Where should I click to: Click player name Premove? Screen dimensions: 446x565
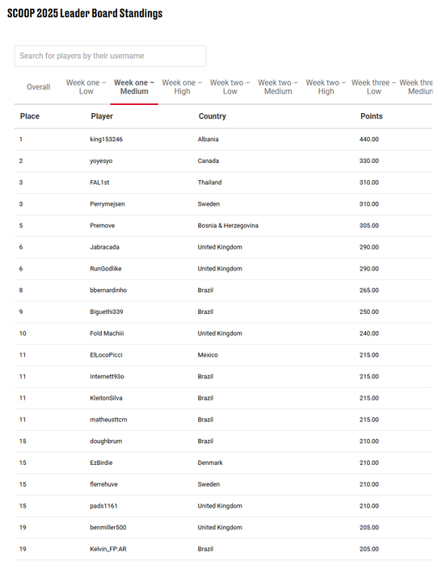103,225
